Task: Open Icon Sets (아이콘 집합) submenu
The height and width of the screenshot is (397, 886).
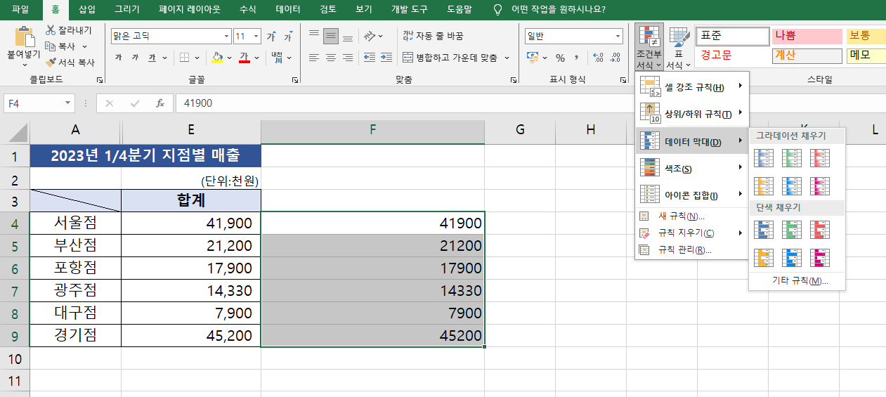Action: click(692, 195)
